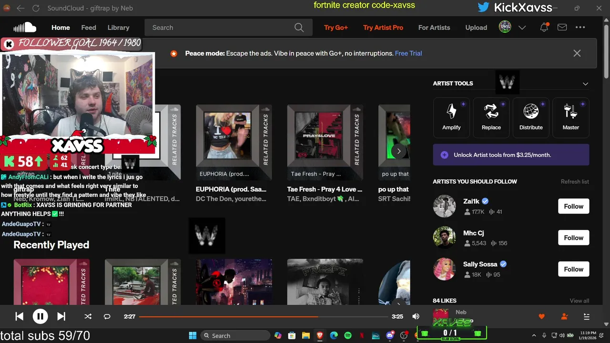Go to the Home tab
610x343 pixels.
point(61,27)
